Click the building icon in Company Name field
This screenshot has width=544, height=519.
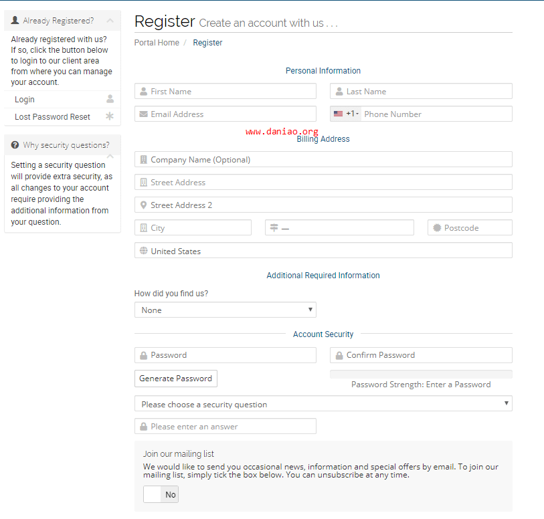click(x=143, y=160)
